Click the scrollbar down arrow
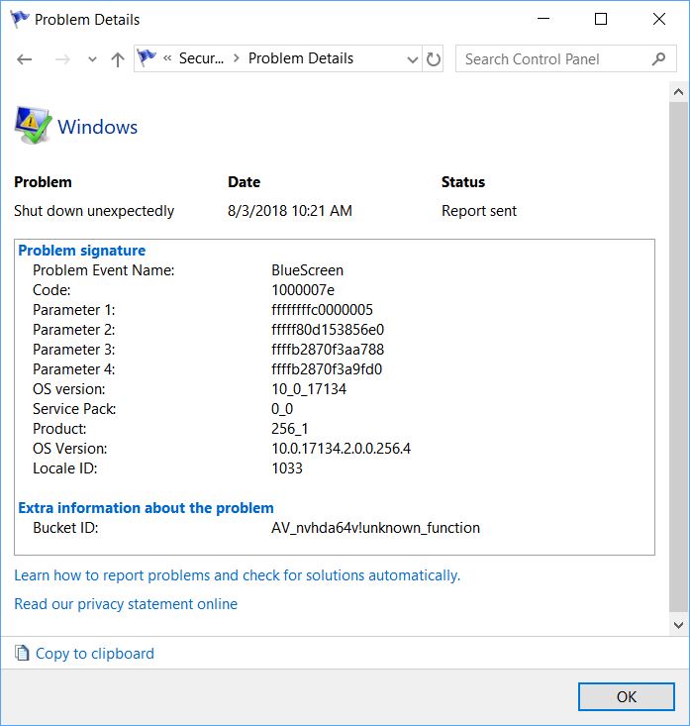The width and height of the screenshot is (690, 726). click(679, 625)
